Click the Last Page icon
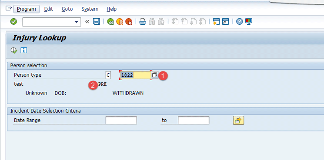 point(202,22)
